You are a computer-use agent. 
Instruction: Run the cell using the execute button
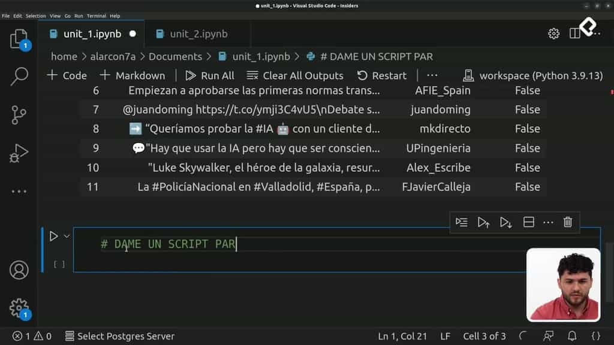53,235
